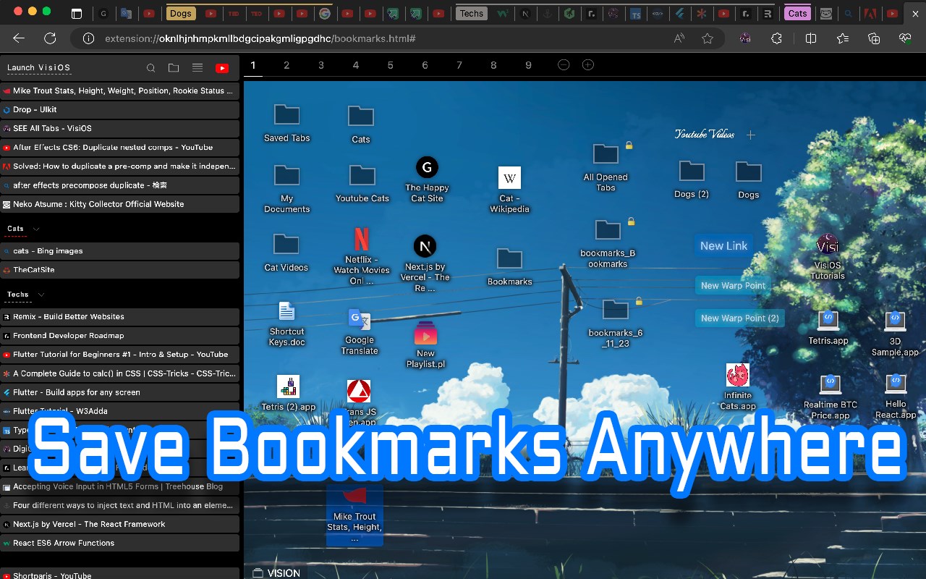Image resolution: width=926 pixels, height=579 pixels.
Task: Open the Cats browser tab group
Action: click(x=798, y=13)
